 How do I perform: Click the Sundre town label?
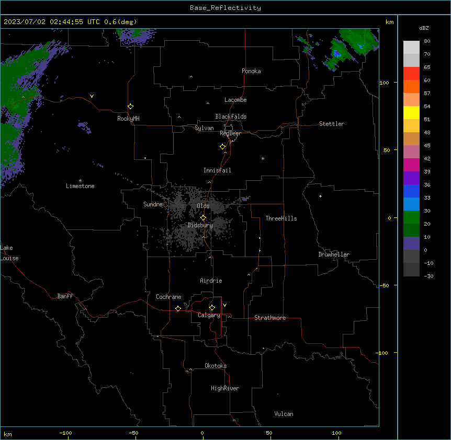pyautogui.click(x=153, y=204)
